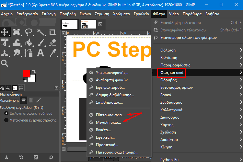Choose Υπερκαινοφανής... filter
The height and width of the screenshot is (162, 243).
(x=119, y=72)
